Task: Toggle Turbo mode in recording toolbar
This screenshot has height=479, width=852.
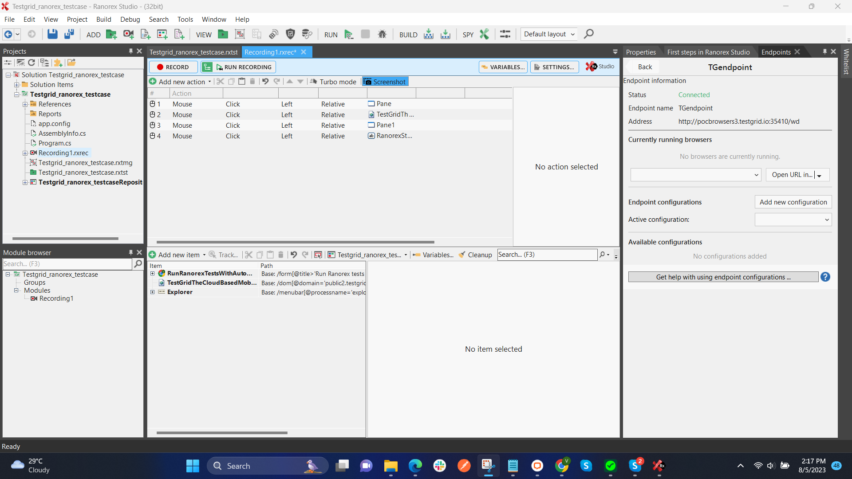Action: 333,82
